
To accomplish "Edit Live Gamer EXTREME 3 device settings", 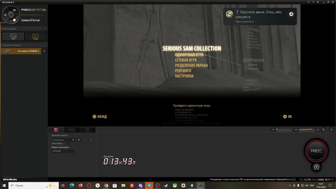I will (x=44, y=51).
